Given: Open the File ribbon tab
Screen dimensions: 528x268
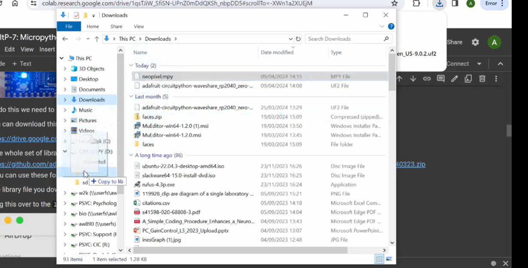Looking at the screenshot, I should (x=69, y=27).
